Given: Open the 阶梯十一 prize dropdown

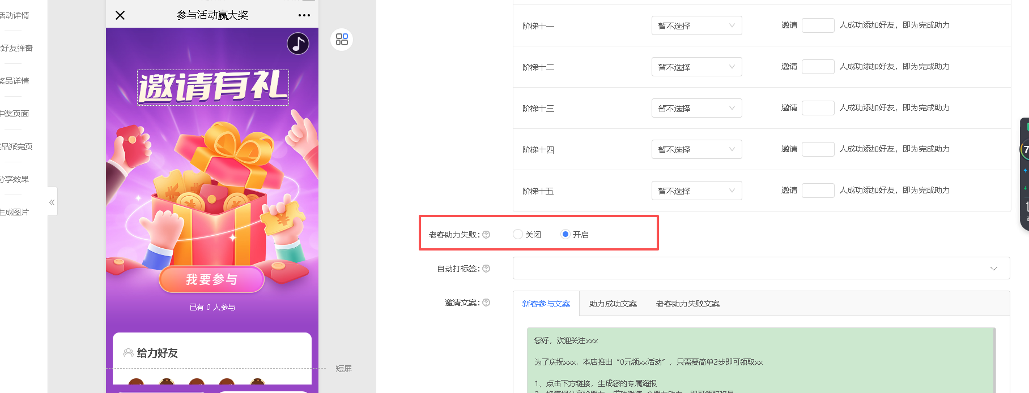Looking at the screenshot, I should [x=696, y=25].
